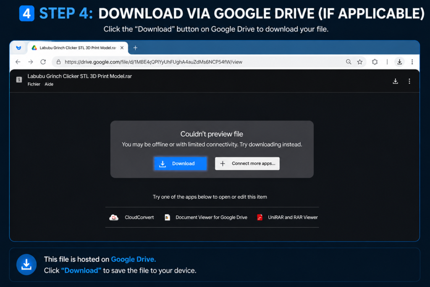Close the Labubu Grinch Clicker tab
The image size is (430, 287).
122,48
